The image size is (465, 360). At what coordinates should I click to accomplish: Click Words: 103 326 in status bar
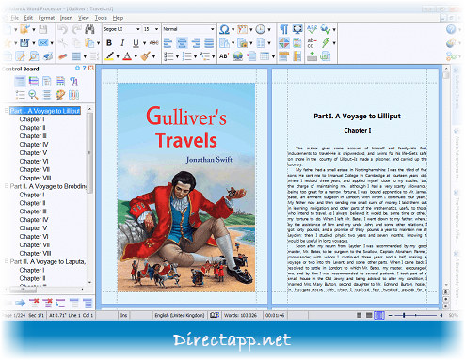point(240,315)
